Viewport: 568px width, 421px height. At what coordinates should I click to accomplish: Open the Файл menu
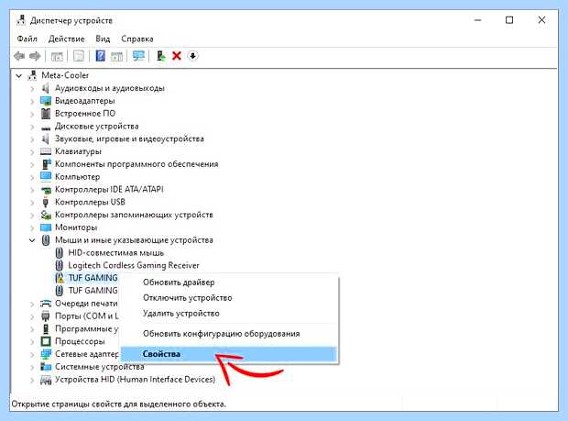pos(27,39)
